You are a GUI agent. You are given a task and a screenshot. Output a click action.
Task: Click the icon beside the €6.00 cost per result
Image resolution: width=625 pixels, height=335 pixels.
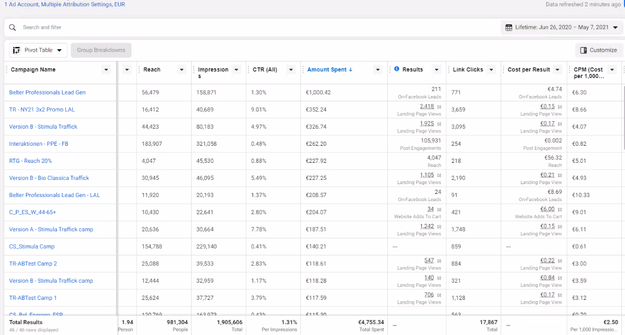[560, 209]
